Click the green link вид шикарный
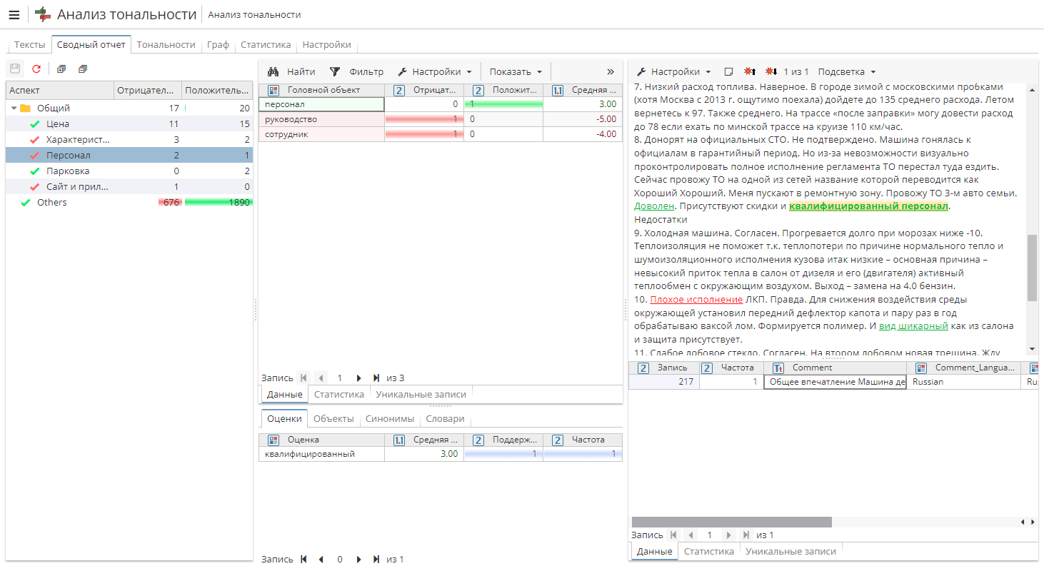The height and width of the screenshot is (566, 1044). tap(913, 326)
